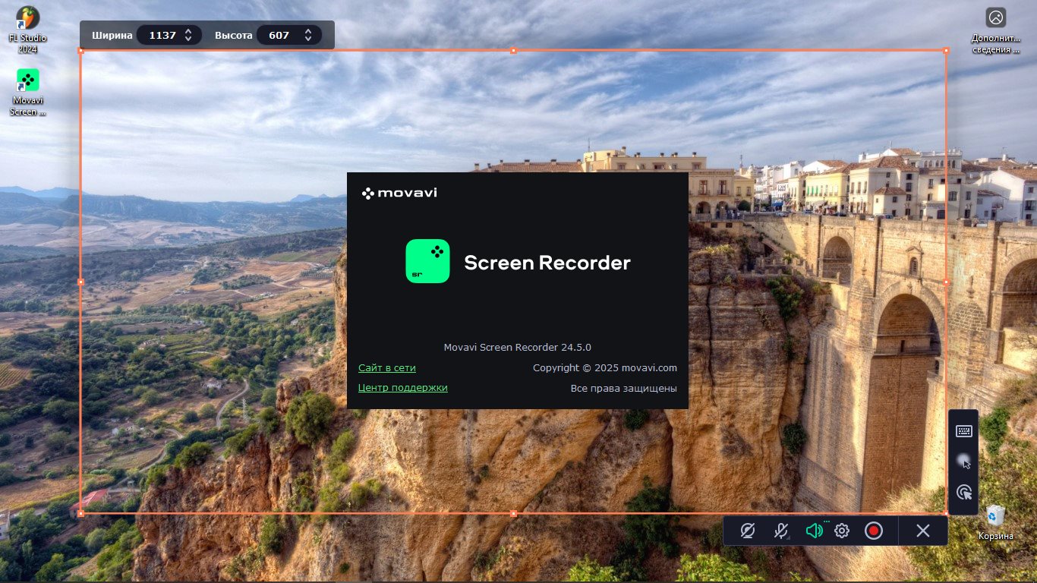Viewport: 1037px width, 583px height.
Task: Select the Movavi Screen Recorder desktop shortcut
Action: click(27, 91)
